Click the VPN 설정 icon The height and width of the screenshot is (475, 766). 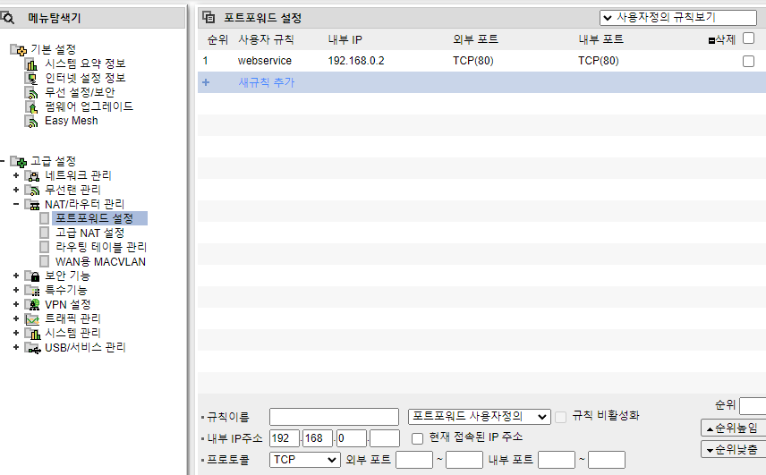31,305
